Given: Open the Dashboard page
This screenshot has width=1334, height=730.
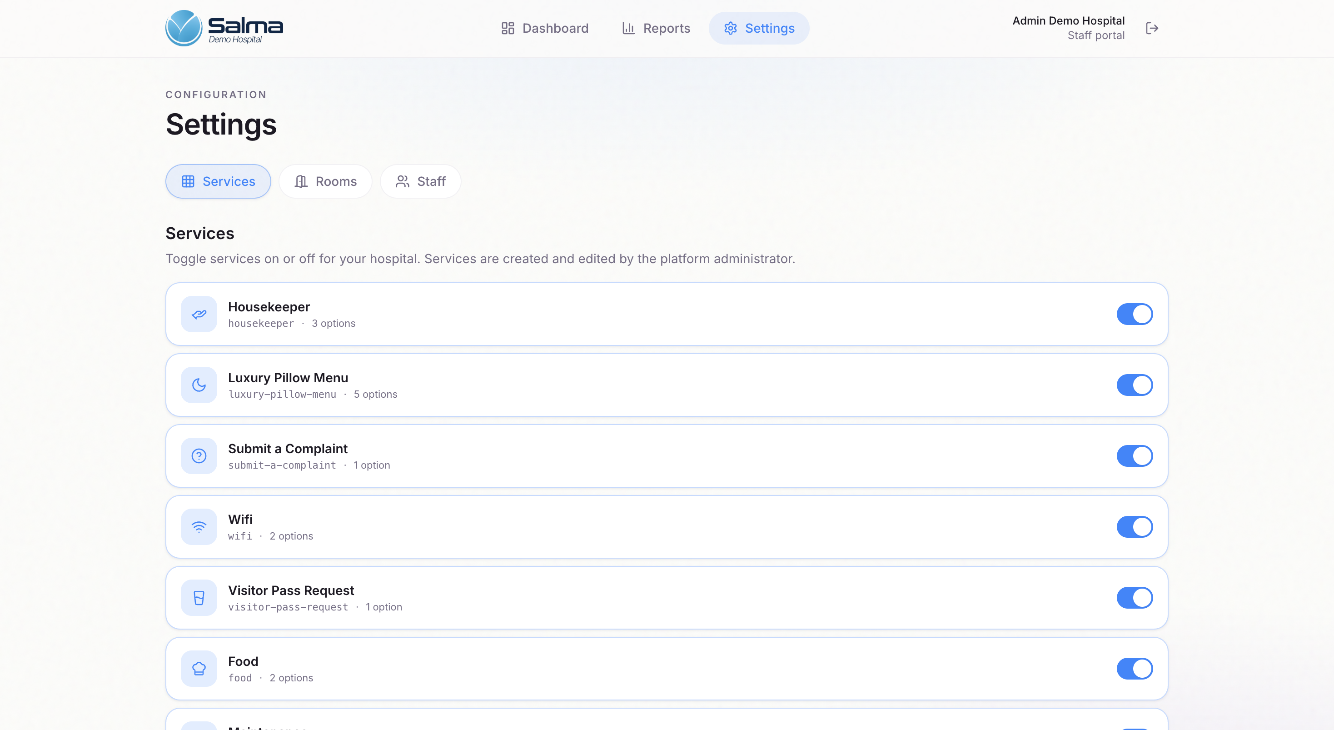Looking at the screenshot, I should point(544,28).
